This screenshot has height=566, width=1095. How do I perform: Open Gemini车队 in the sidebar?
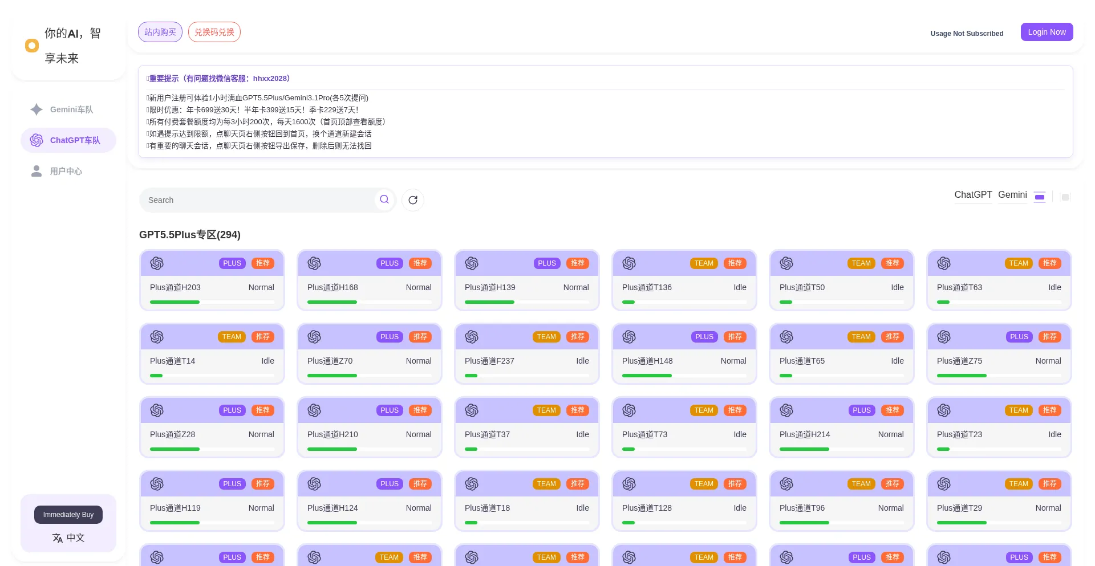68,109
